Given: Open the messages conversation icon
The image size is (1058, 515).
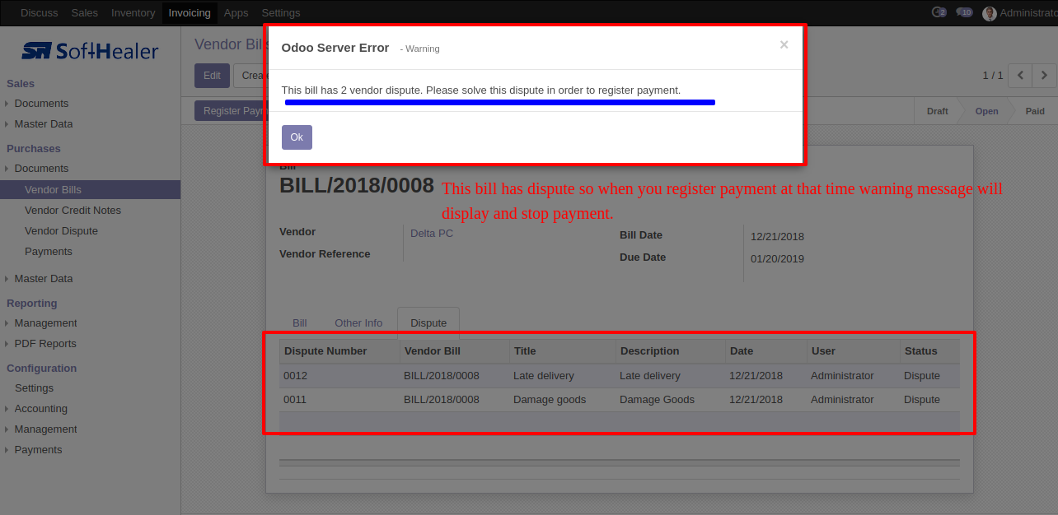Looking at the screenshot, I should point(964,12).
